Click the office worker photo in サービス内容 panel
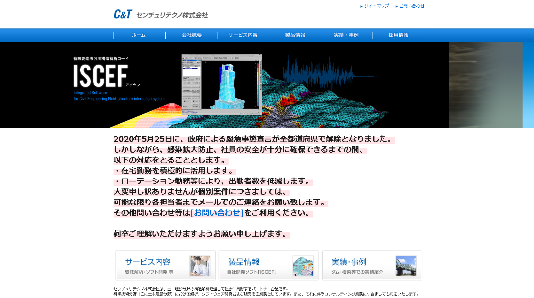 click(x=200, y=265)
